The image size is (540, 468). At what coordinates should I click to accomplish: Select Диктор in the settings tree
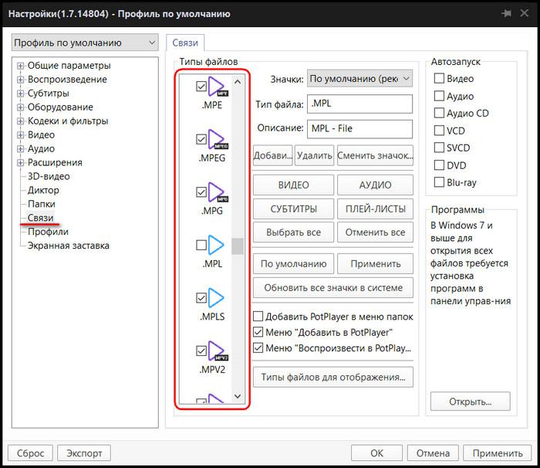click(x=43, y=190)
